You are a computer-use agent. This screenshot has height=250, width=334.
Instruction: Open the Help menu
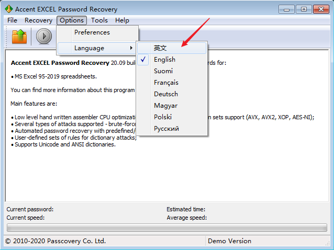tap(122, 20)
